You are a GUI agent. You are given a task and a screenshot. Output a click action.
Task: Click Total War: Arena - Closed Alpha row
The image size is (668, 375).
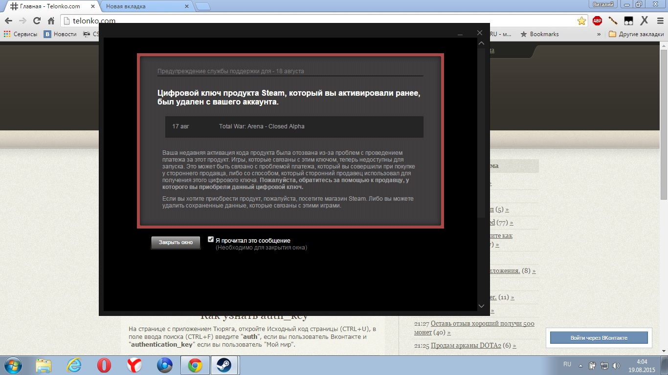pyautogui.click(x=294, y=126)
